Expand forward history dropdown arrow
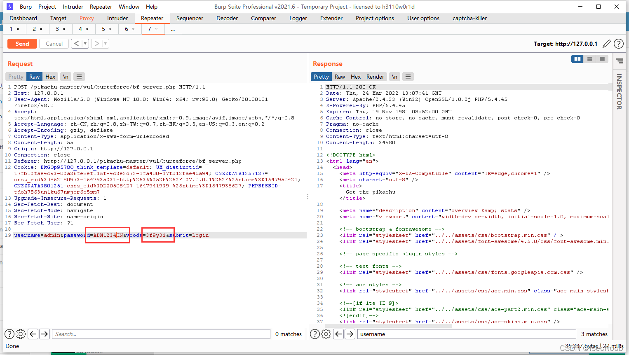The height and width of the screenshot is (355, 629). [x=106, y=44]
